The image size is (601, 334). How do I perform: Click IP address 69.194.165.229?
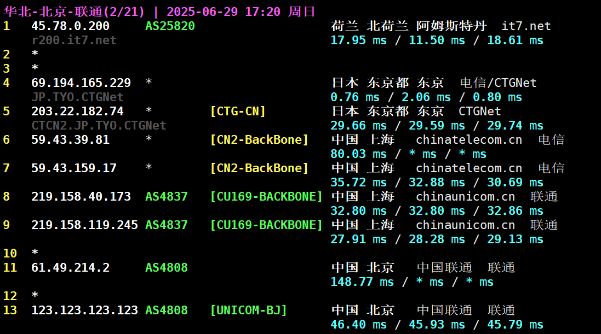(81, 83)
